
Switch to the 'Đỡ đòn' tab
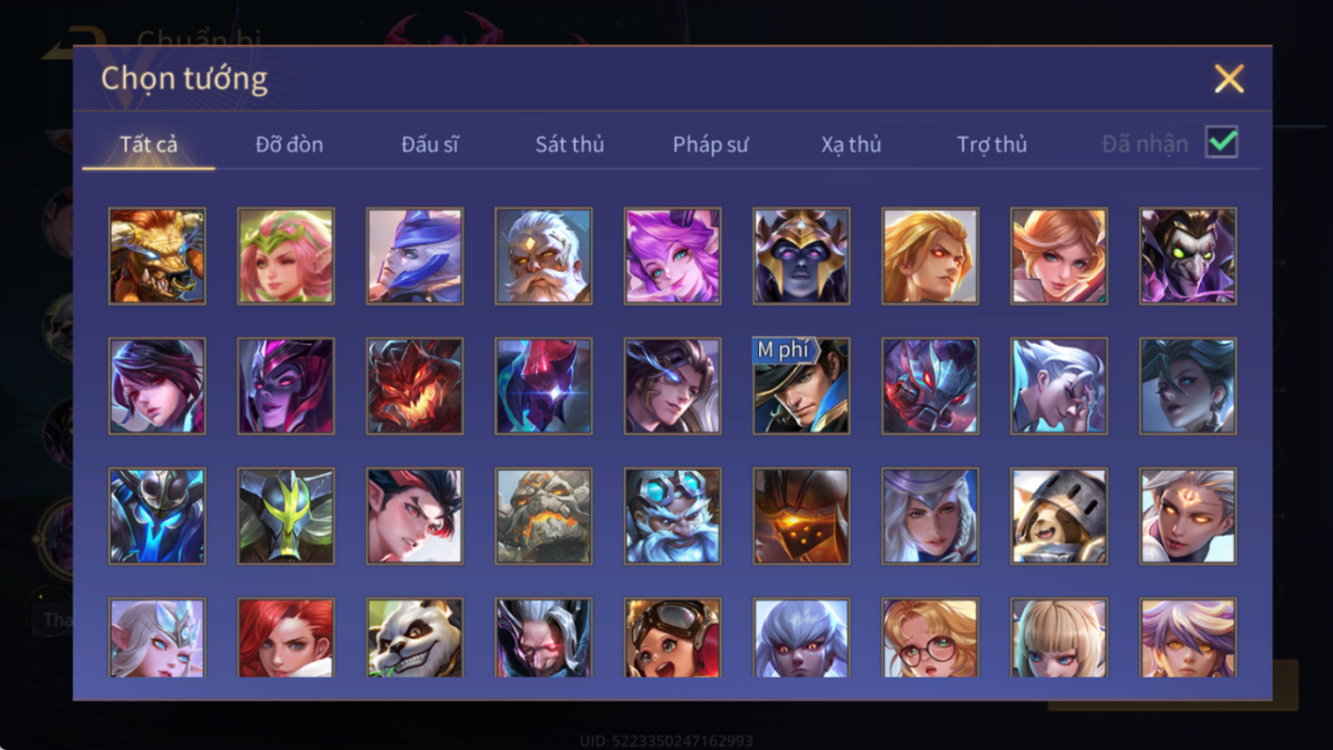289,144
